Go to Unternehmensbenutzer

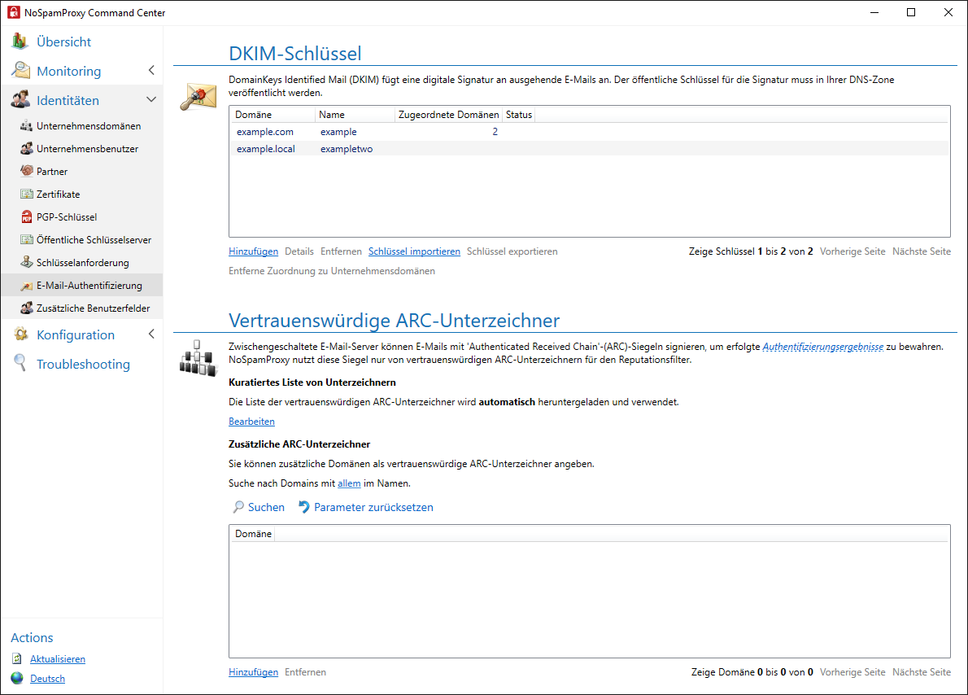click(x=87, y=149)
